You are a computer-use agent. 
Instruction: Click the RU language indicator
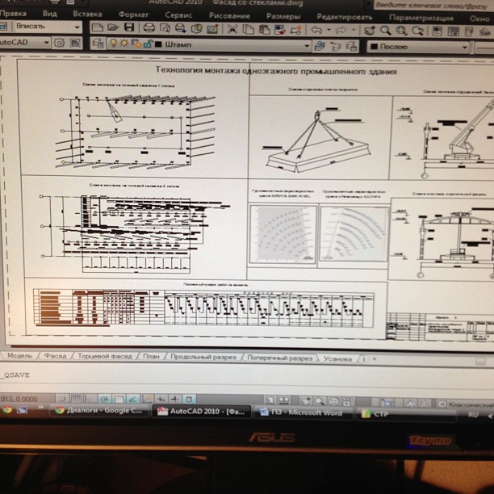click(473, 415)
